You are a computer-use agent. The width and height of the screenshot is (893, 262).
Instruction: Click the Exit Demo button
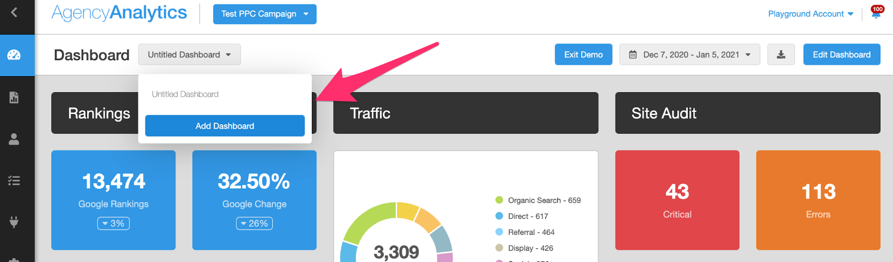pos(583,54)
